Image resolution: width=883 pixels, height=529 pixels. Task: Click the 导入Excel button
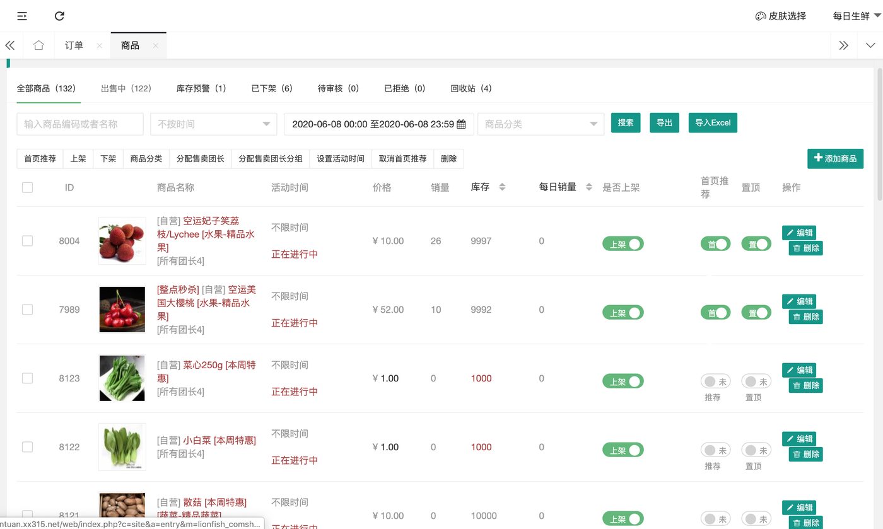pyautogui.click(x=713, y=123)
